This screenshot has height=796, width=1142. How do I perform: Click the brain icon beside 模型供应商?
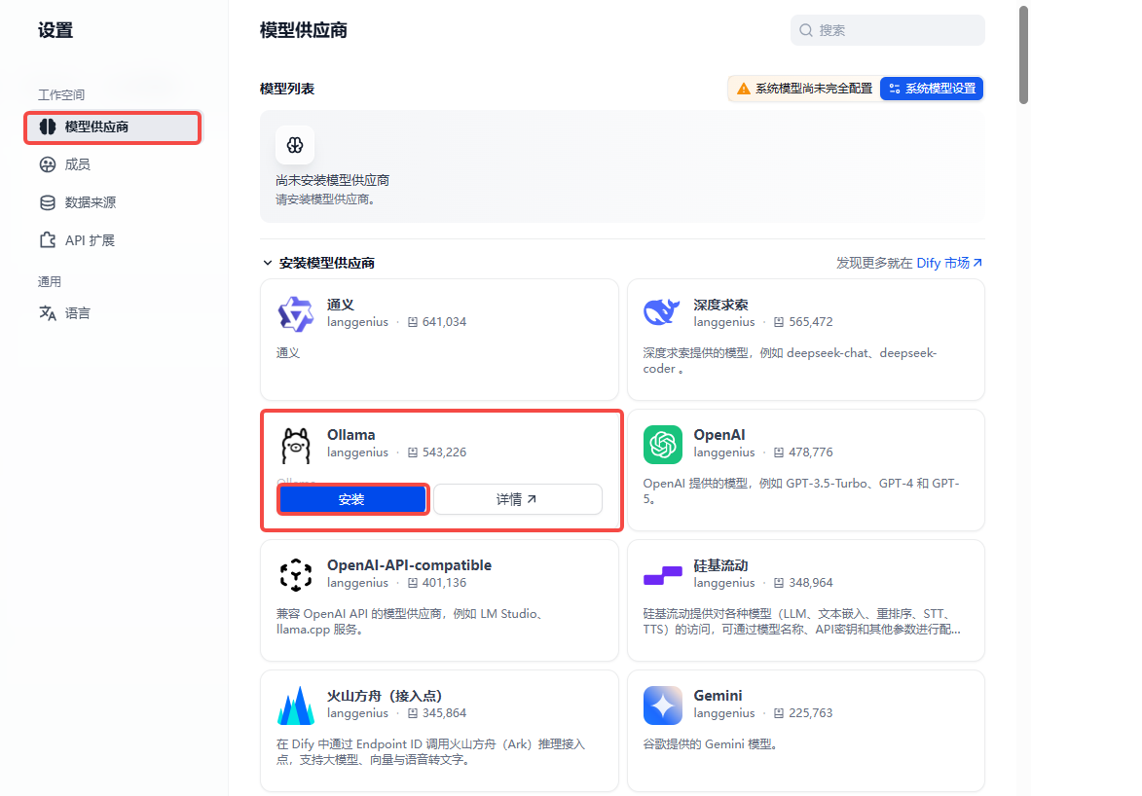pyautogui.click(x=48, y=127)
